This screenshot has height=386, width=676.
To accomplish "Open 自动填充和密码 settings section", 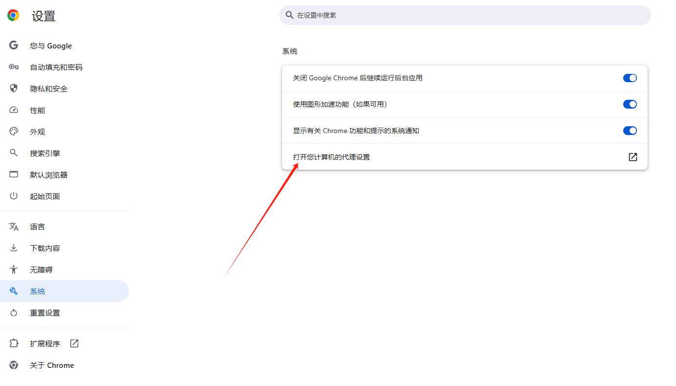I will [65, 67].
